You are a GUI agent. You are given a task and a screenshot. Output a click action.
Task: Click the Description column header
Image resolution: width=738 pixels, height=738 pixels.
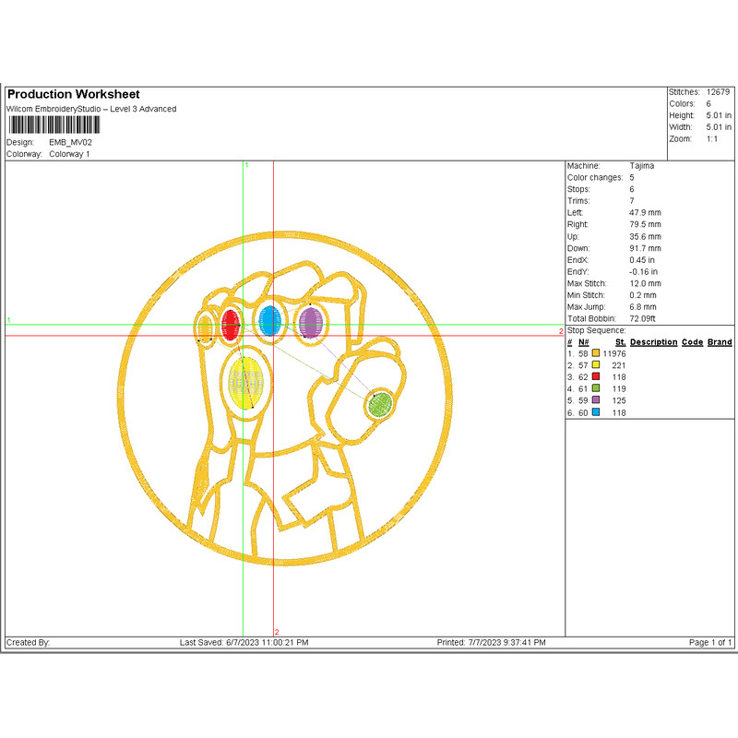click(x=653, y=342)
